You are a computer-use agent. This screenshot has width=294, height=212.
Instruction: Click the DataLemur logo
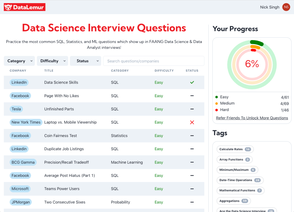click(25, 7)
